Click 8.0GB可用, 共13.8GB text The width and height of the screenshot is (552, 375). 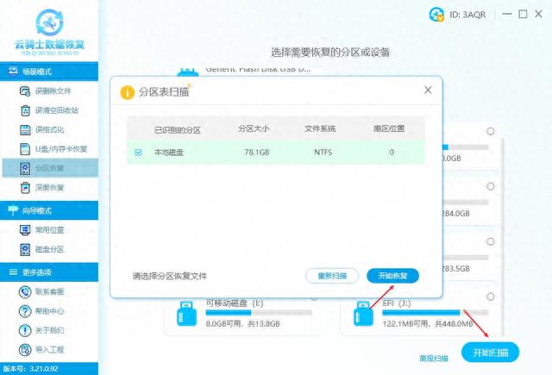pos(243,323)
